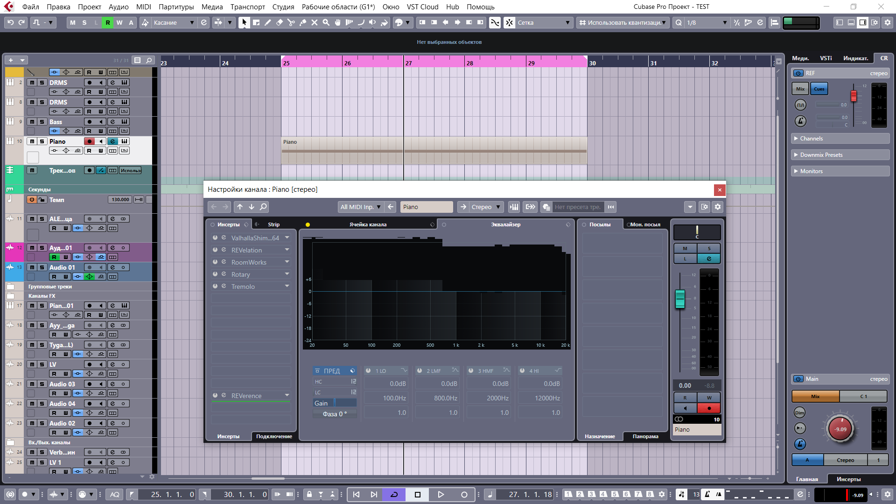Select the Zoom magnifier tool
The image size is (896, 504).
coord(326,22)
